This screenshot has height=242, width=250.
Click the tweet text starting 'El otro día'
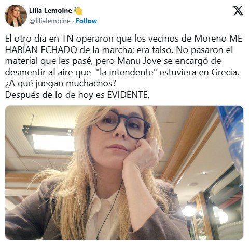[123, 67]
